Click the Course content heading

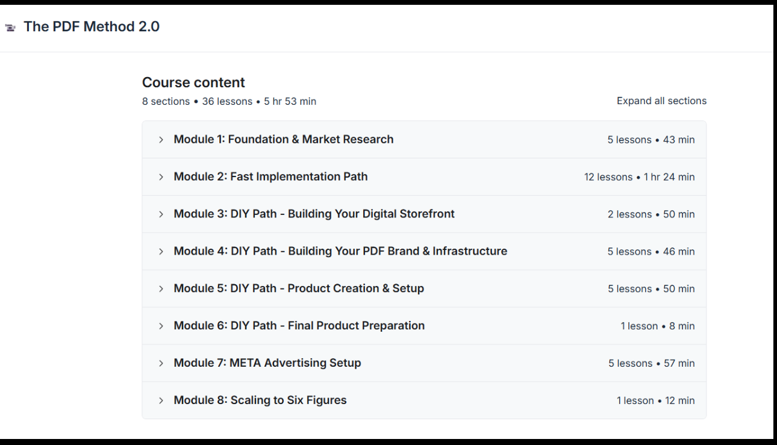193,82
